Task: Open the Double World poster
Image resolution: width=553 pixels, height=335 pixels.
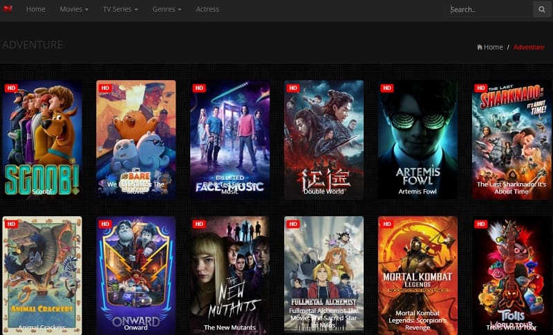Action: (324, 140)
